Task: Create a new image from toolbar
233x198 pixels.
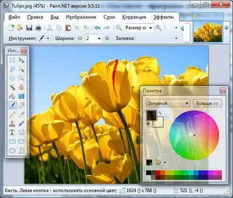Action: (11, 28)
